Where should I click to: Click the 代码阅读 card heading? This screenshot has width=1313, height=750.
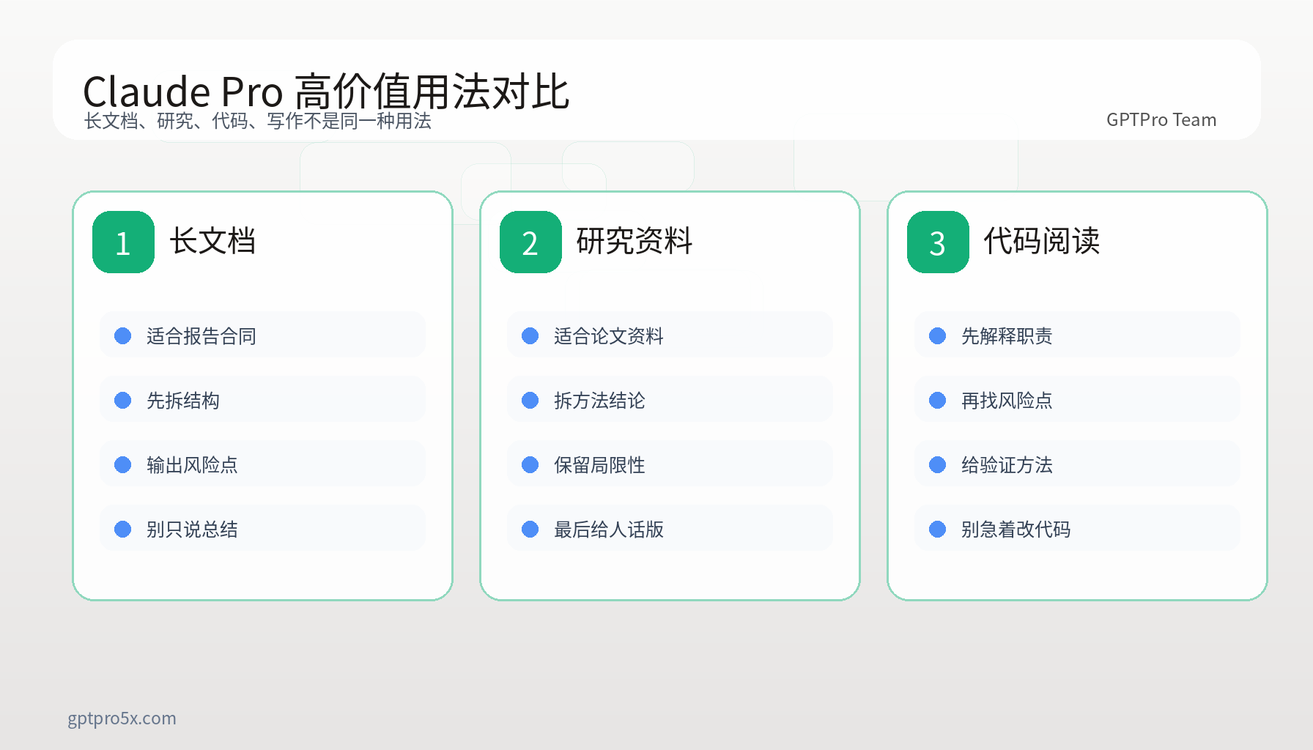pyautogui.click(x=1042, y=241)
